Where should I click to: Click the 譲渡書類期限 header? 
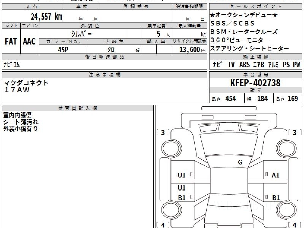point(189,7)
